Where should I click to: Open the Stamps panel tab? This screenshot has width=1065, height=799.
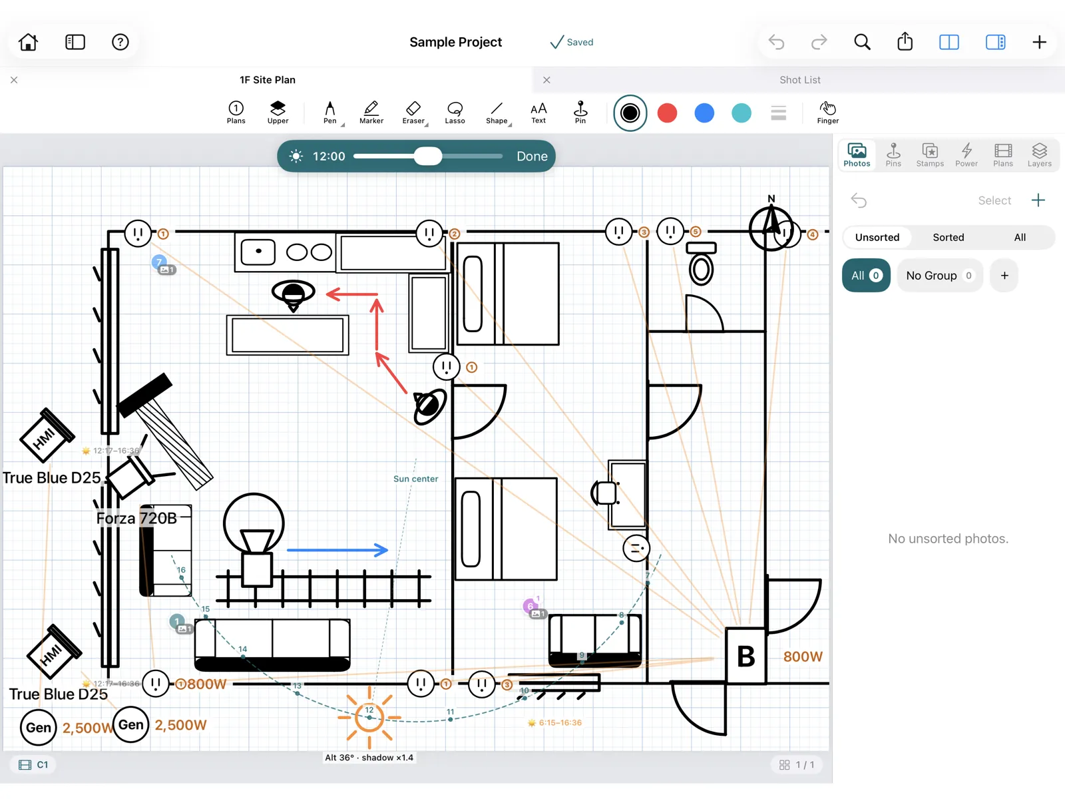pos(930,154)
